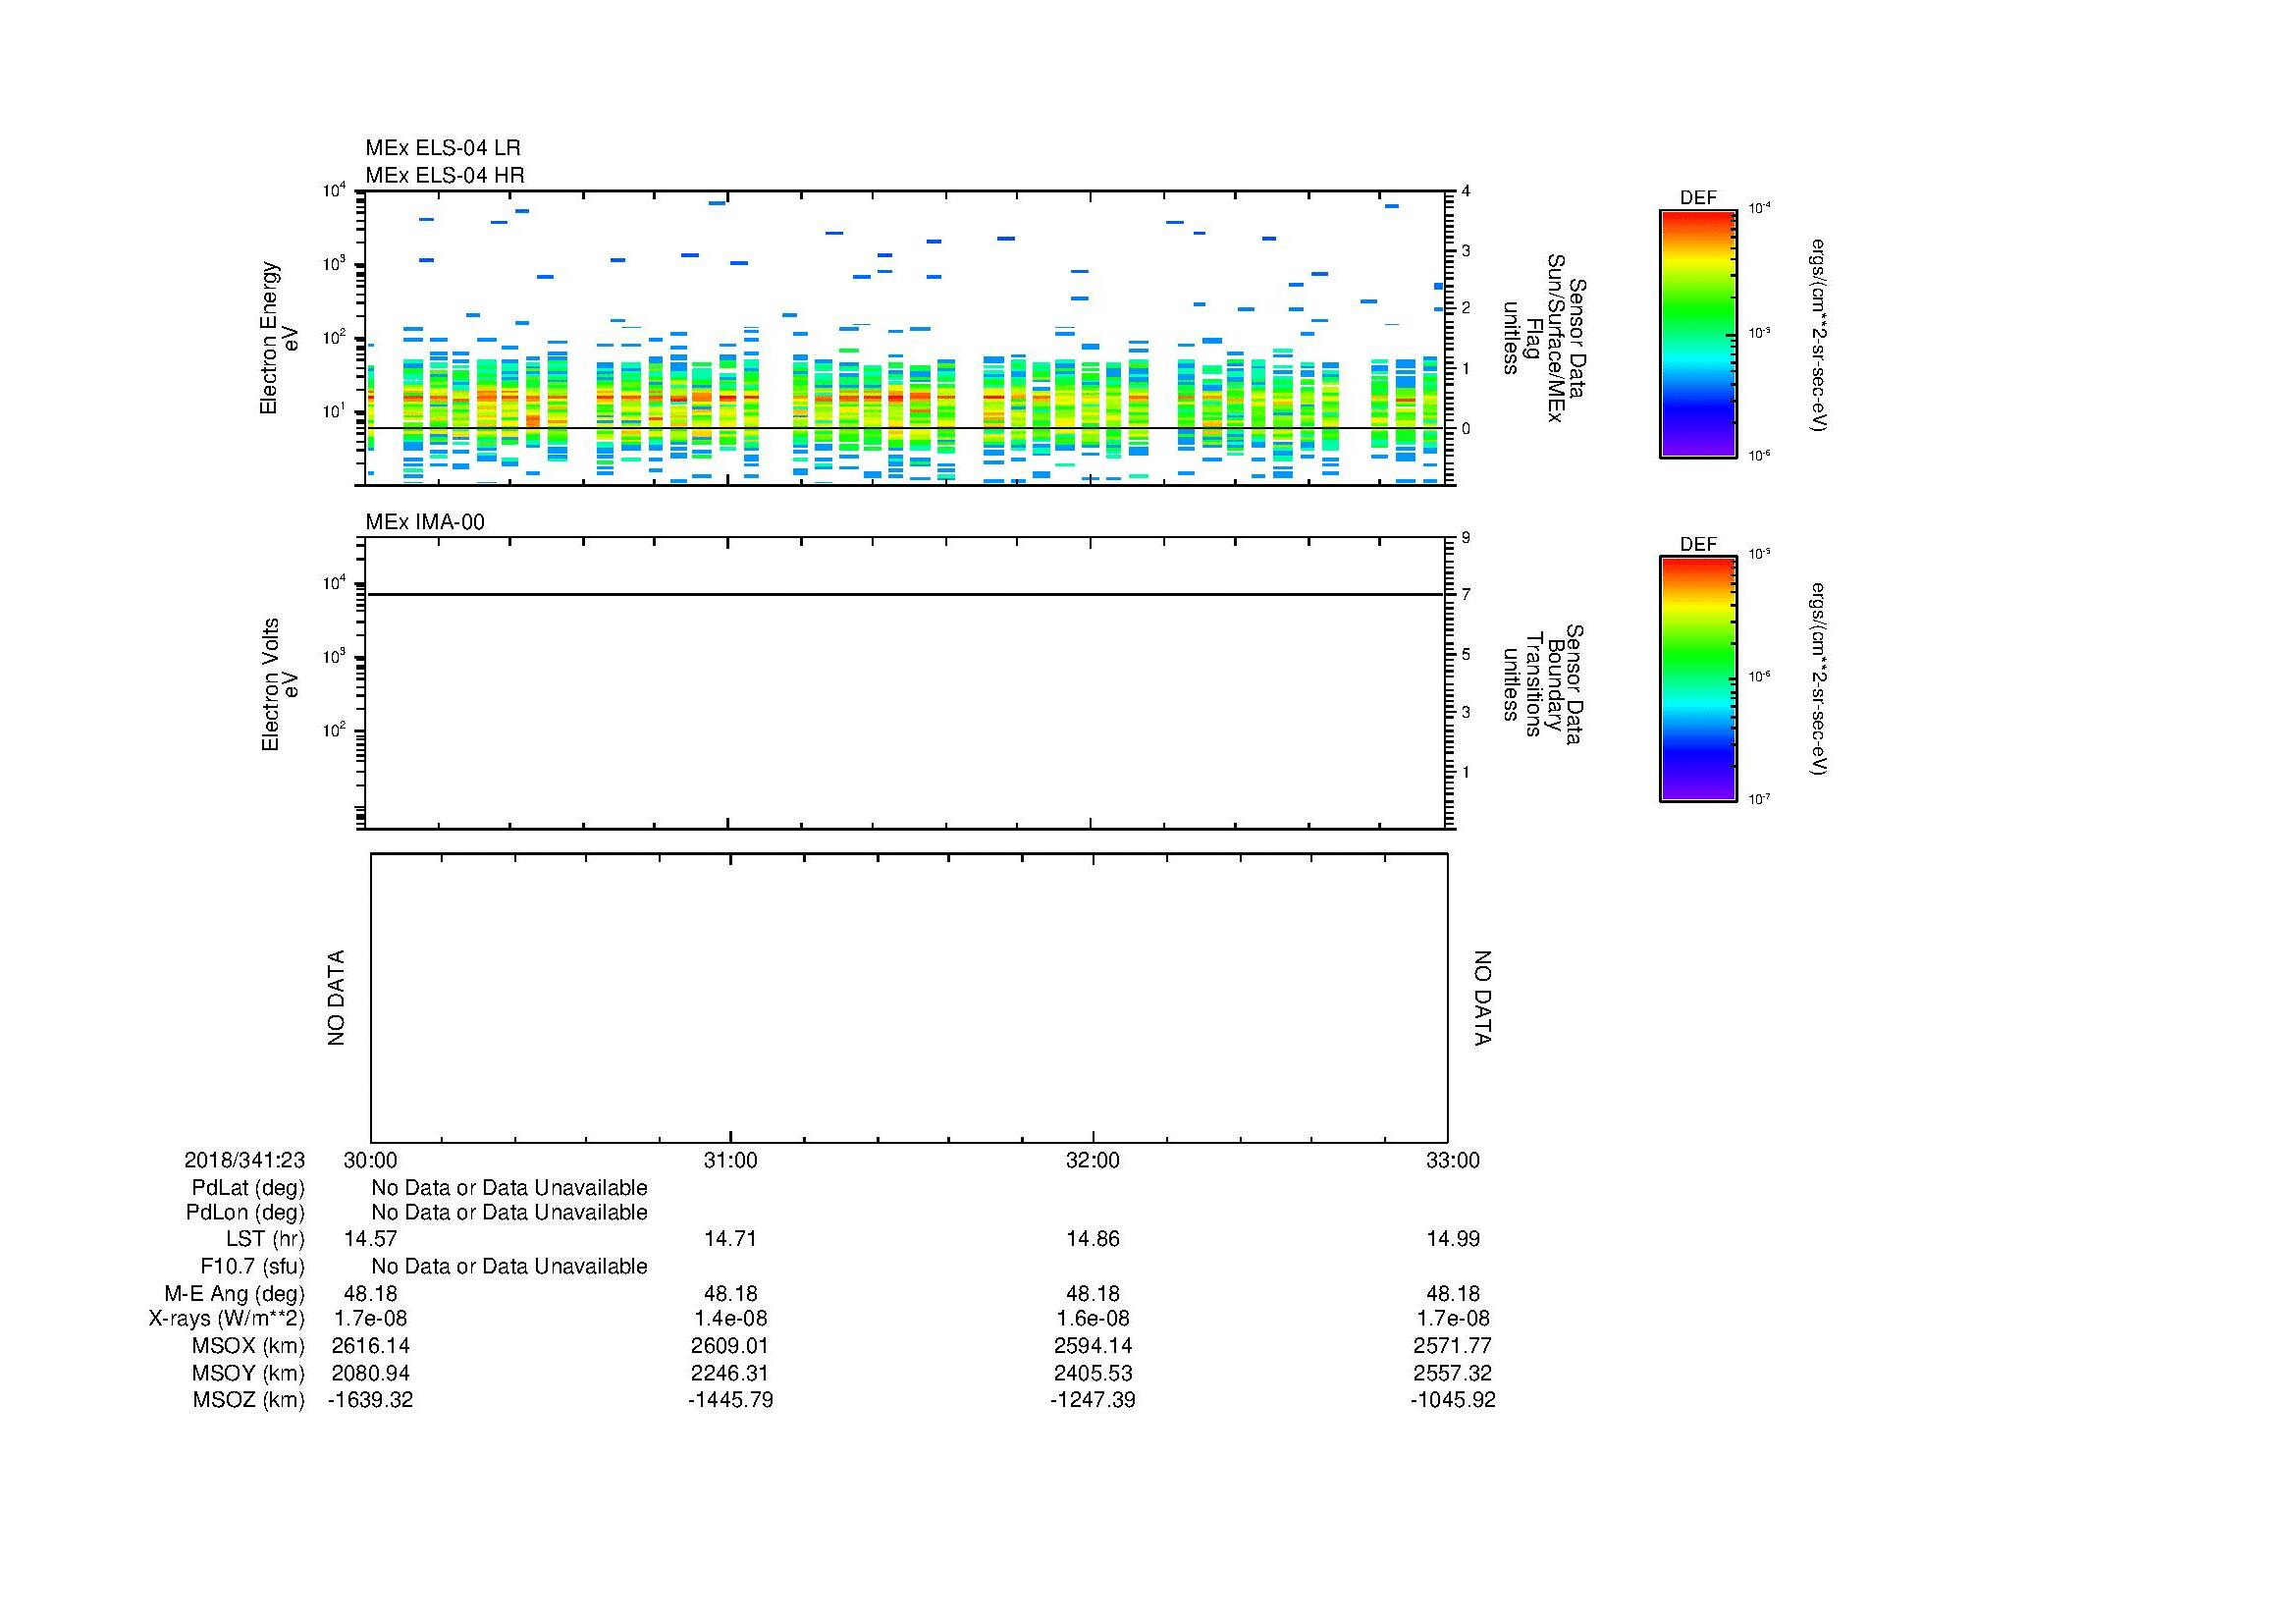Click the 'MEx ELS-04 HR' panel title
The image size is (2296, 1623).
pos(444,175)
